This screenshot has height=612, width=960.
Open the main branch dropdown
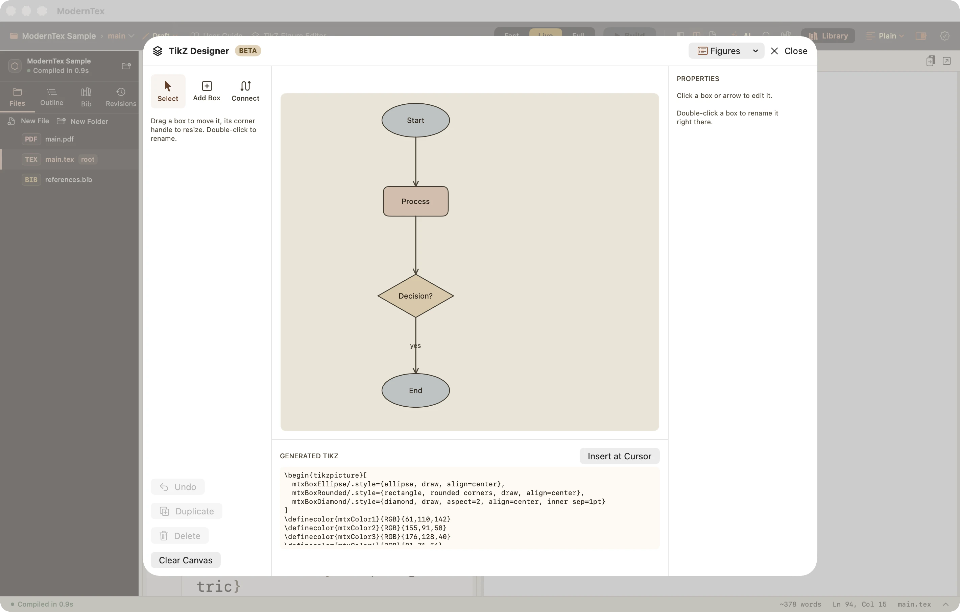[x=121, y=36]
